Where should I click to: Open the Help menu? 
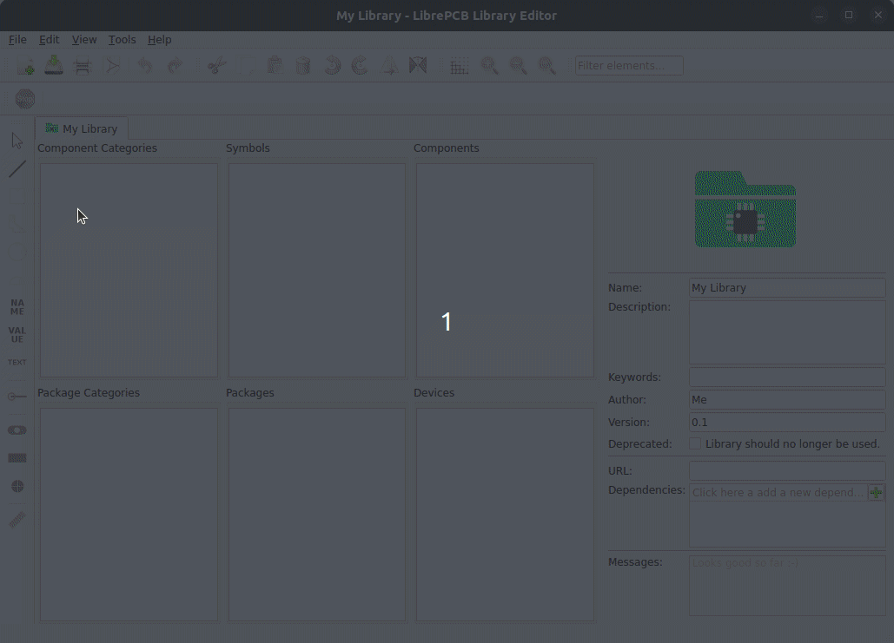click(x=160, y=40)
